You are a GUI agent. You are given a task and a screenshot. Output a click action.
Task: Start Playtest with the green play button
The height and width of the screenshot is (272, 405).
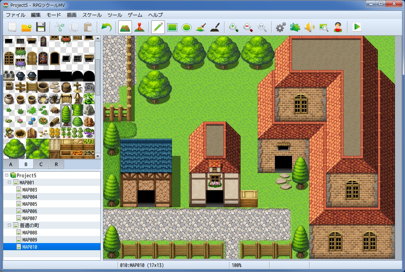[357, 27]
